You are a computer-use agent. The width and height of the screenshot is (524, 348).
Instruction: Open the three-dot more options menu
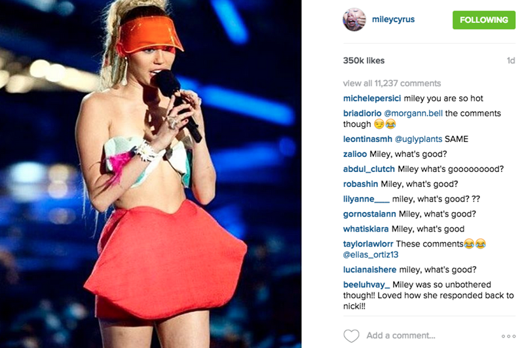tap(508, 336)
